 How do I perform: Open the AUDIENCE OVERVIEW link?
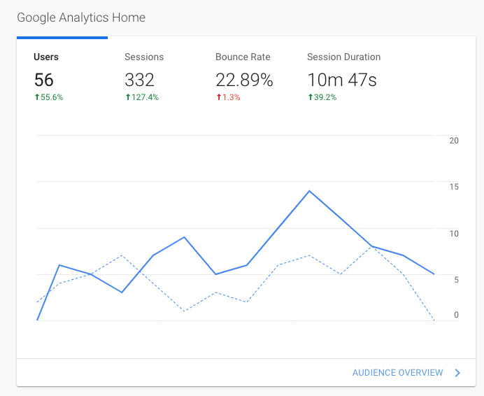coord(397,372)
